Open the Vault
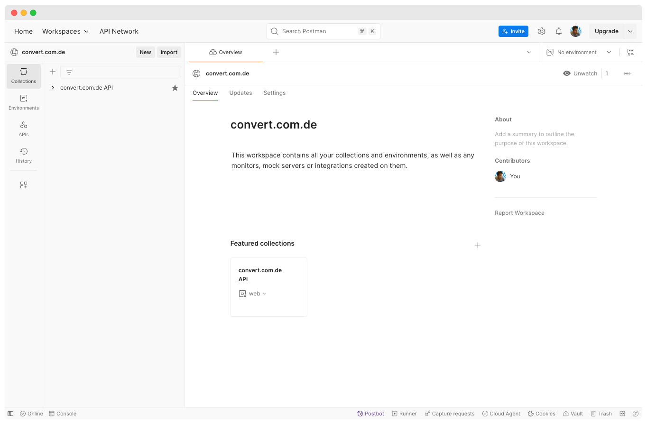This screenshot has width=647, height=424. click(573, 414)
